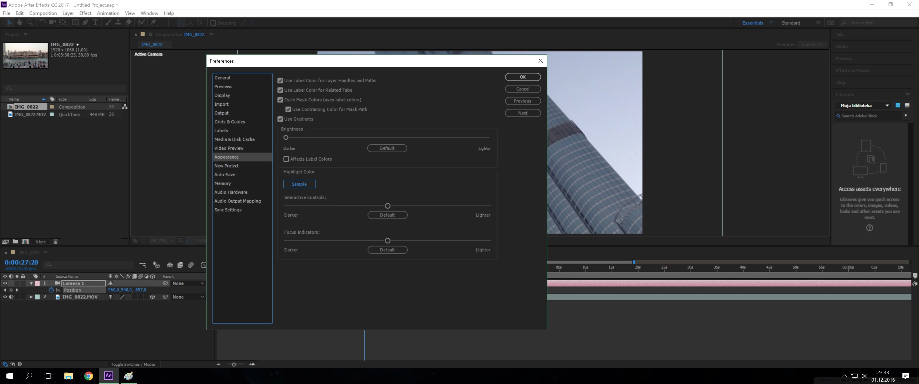Open After Effects from the taskbar
The image size is (919, 384).
[108, 375]
